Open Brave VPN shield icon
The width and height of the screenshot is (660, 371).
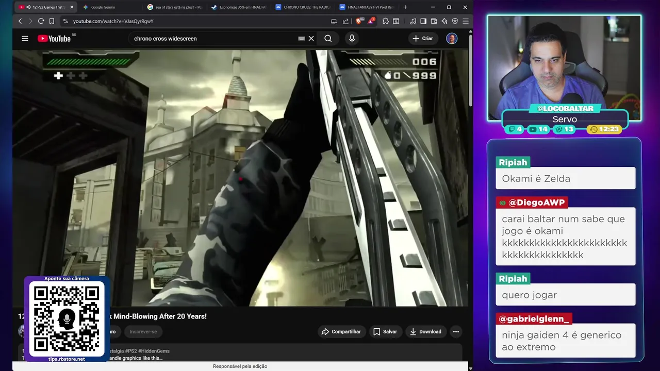pos(455,21)
